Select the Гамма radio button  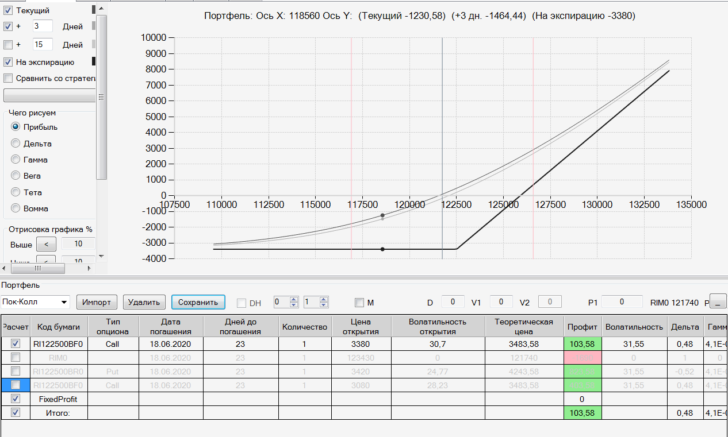point(16,160)
